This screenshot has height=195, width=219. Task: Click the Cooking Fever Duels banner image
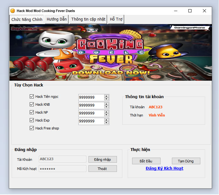coord(111,53)
